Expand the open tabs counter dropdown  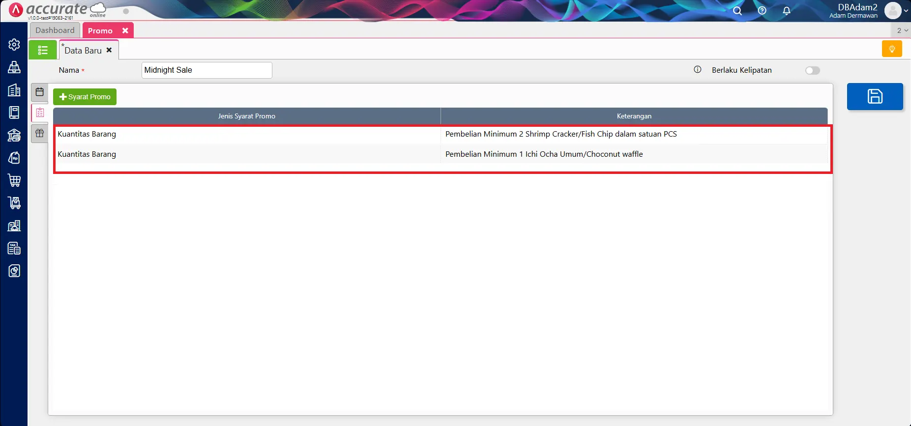click(x=902, y=30)
